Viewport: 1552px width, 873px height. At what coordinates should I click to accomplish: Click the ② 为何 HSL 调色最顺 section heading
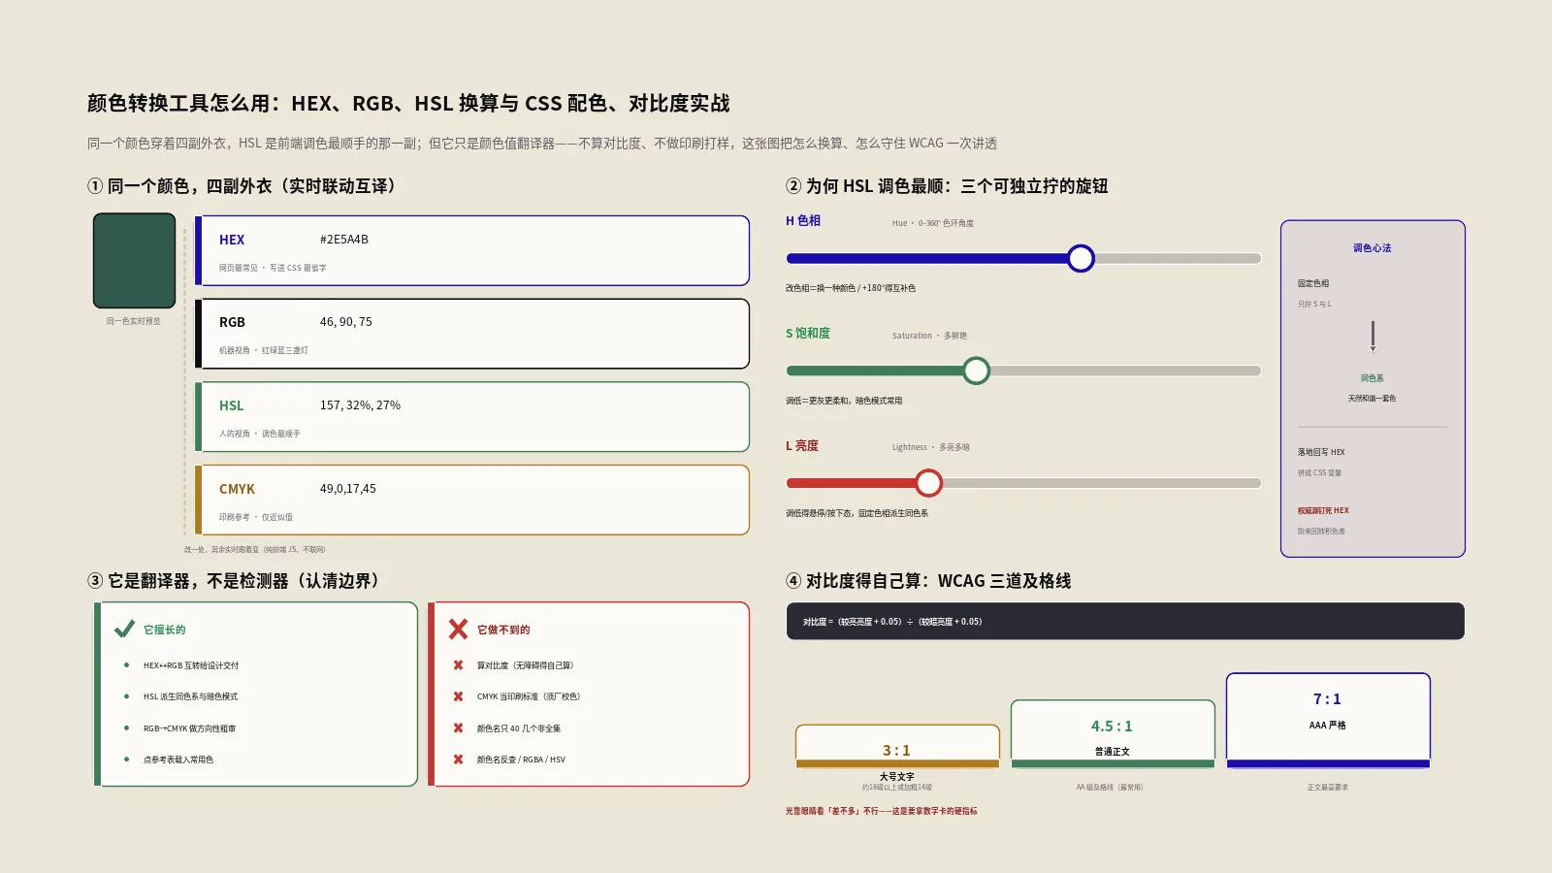(x=947, y=186)
